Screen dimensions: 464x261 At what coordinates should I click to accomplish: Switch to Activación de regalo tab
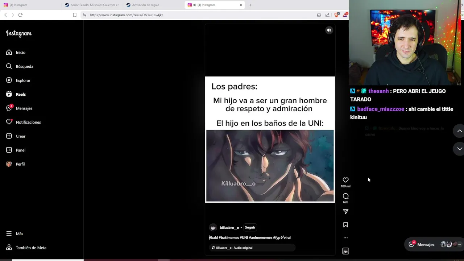(154, 5)
